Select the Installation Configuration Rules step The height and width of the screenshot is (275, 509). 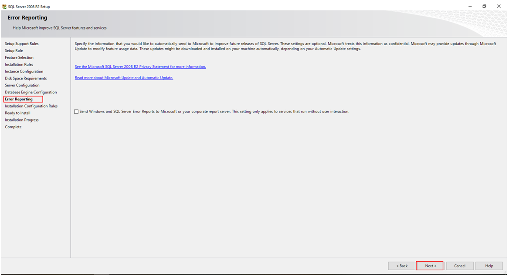tap(31, 106)
